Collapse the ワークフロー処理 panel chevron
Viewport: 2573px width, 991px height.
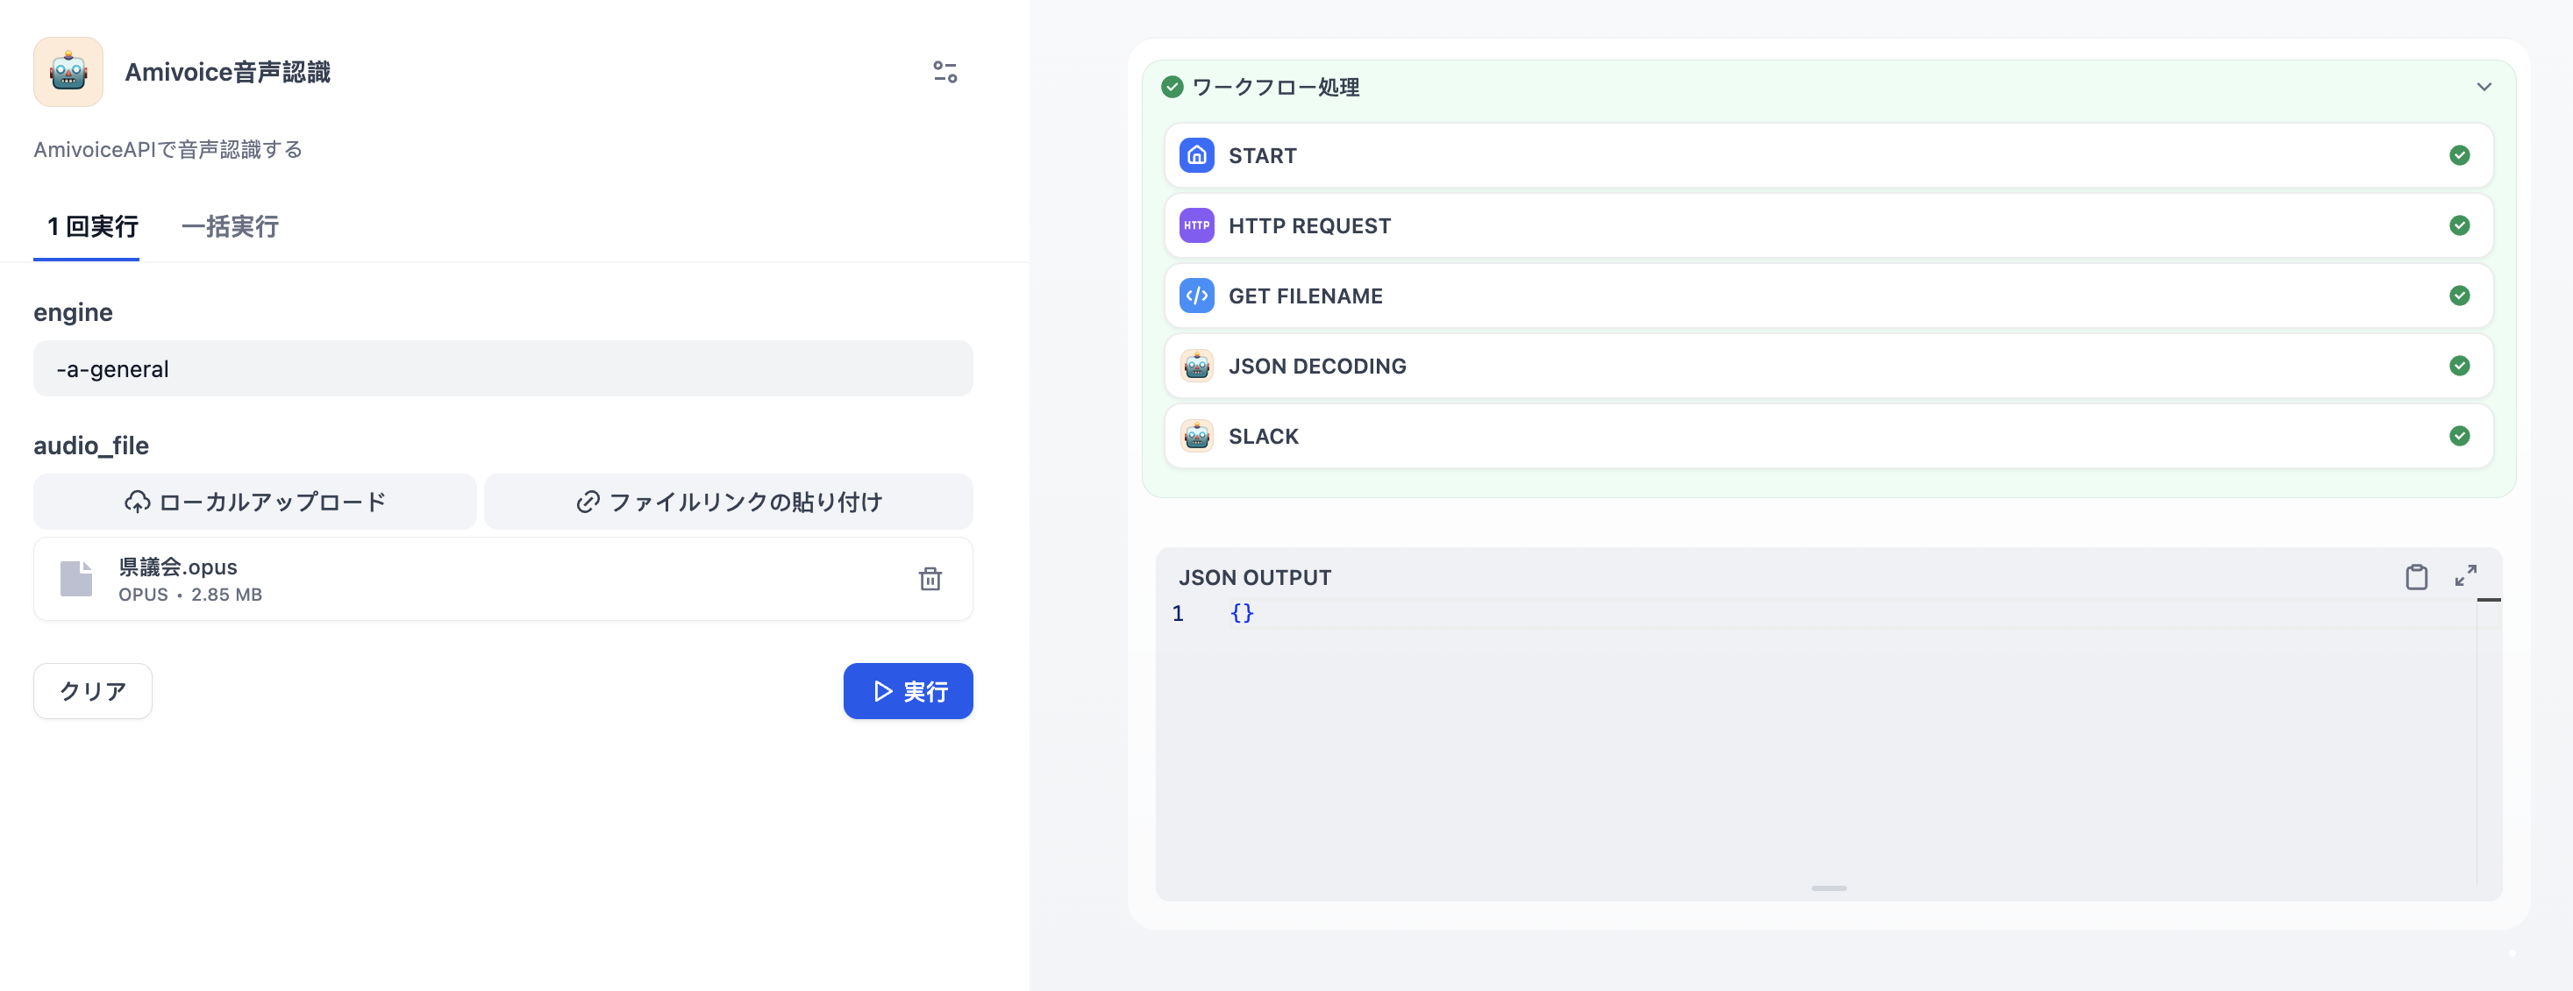[x=2483, y=87]
